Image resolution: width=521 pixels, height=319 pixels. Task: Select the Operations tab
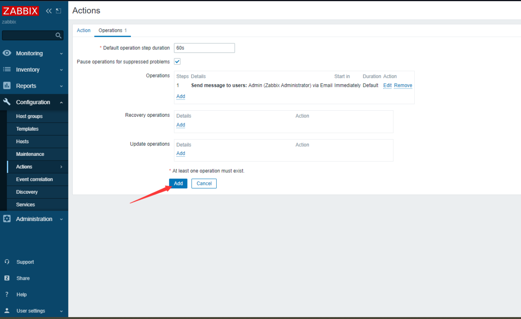point(113,30)
